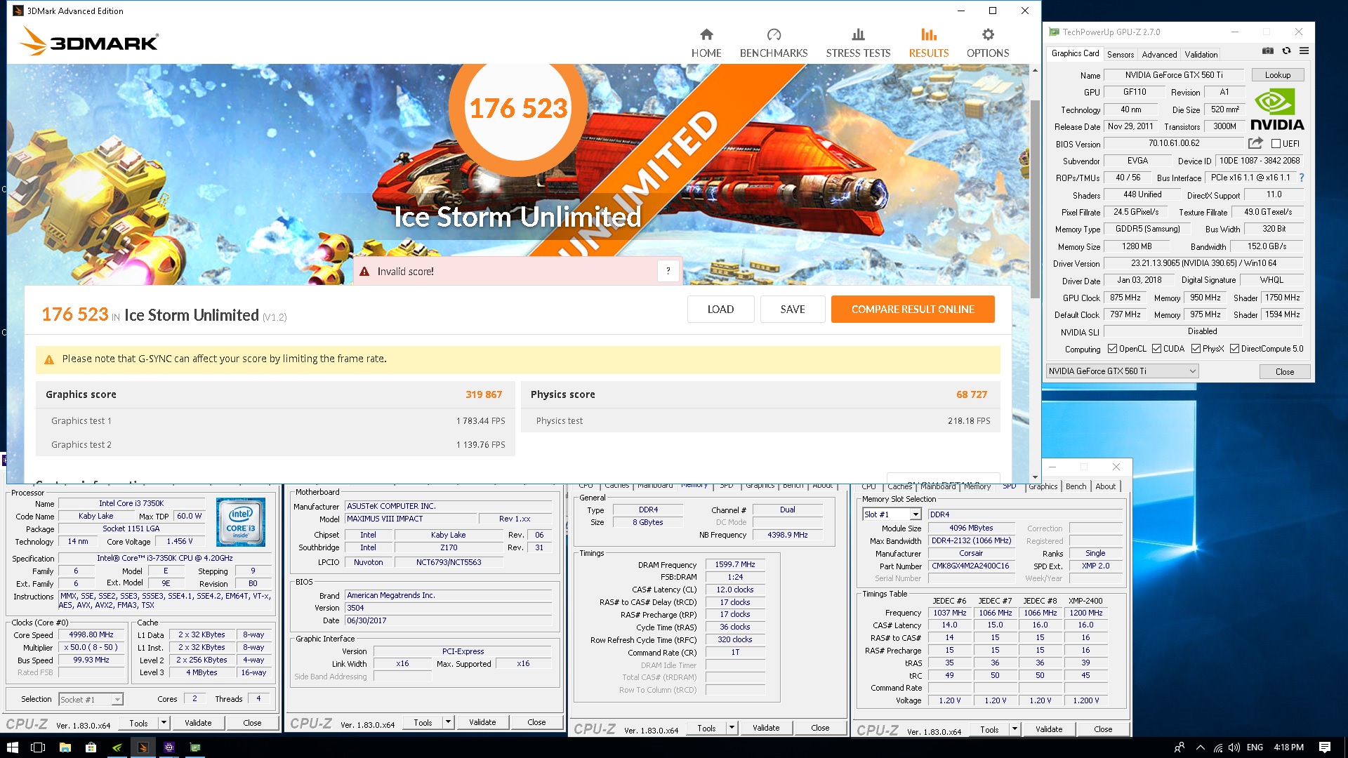The height and width of the screenshot is (758, 1348).
Task: Click Validate in CPU-Z processor window
Action: [198, 723]
